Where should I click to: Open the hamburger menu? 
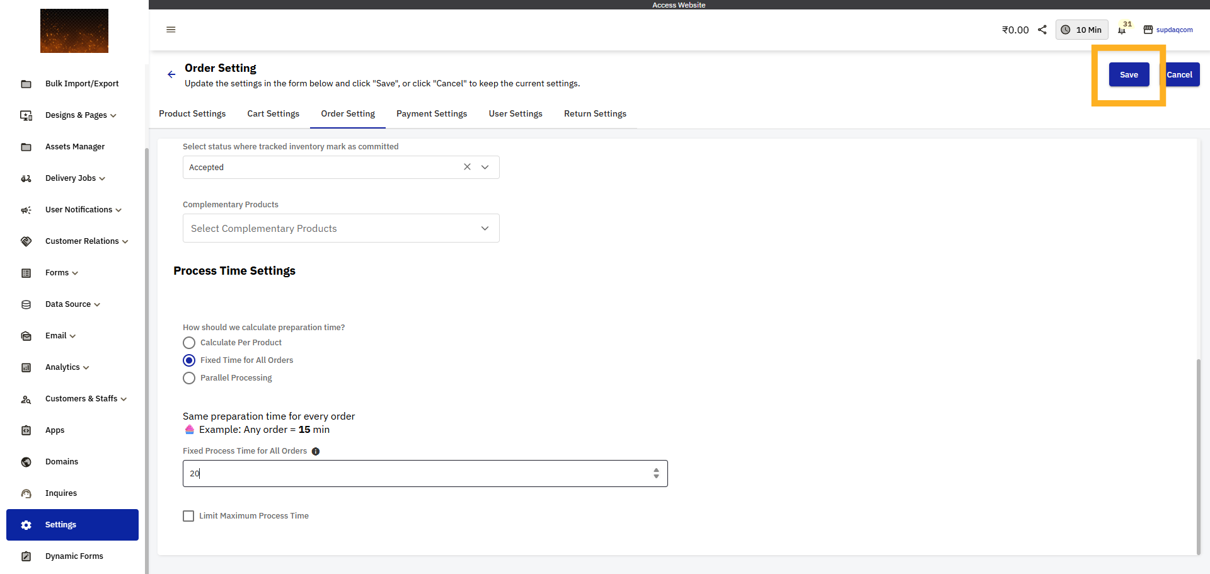click(170, 30)
